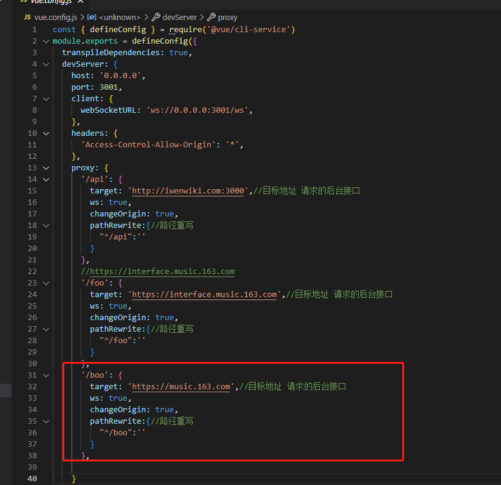Screen dimensions: 501x485
Task: Open the http://iwenwiki.com:3000 URL
Action: [188, 191]
